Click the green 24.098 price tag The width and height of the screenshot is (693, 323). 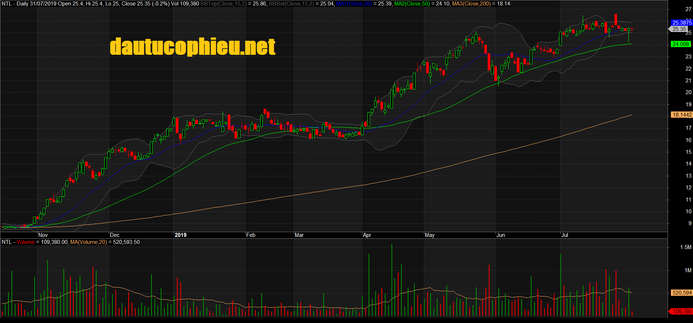[x=680, y=44]
